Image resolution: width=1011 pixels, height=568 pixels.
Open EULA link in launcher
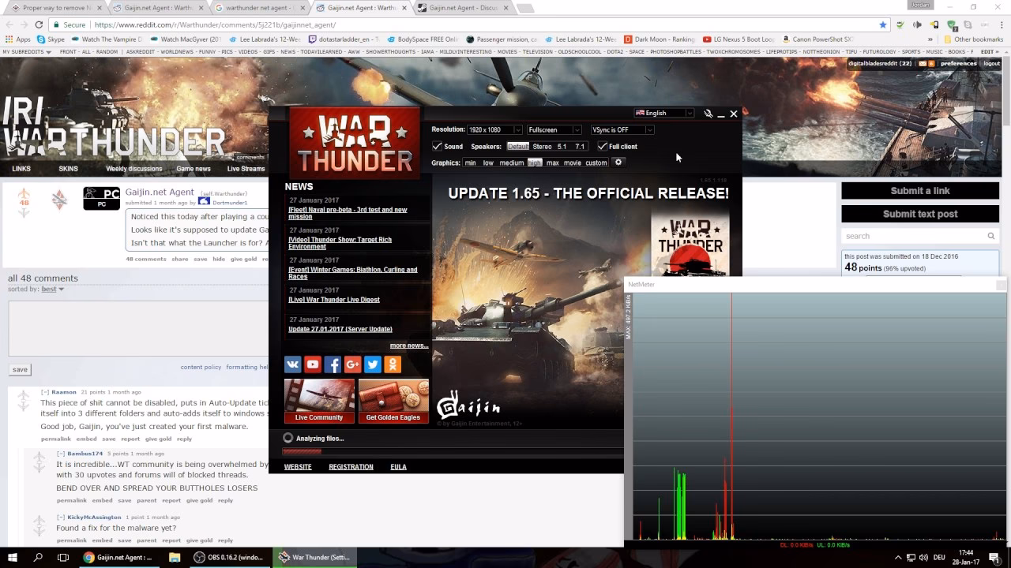click(x=398, y=467)
